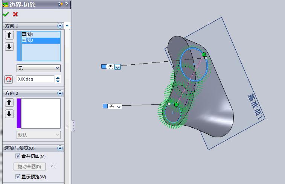Move profile up in 方向1 list
Screen dimensions: 285x184
(x=9, y=35)
